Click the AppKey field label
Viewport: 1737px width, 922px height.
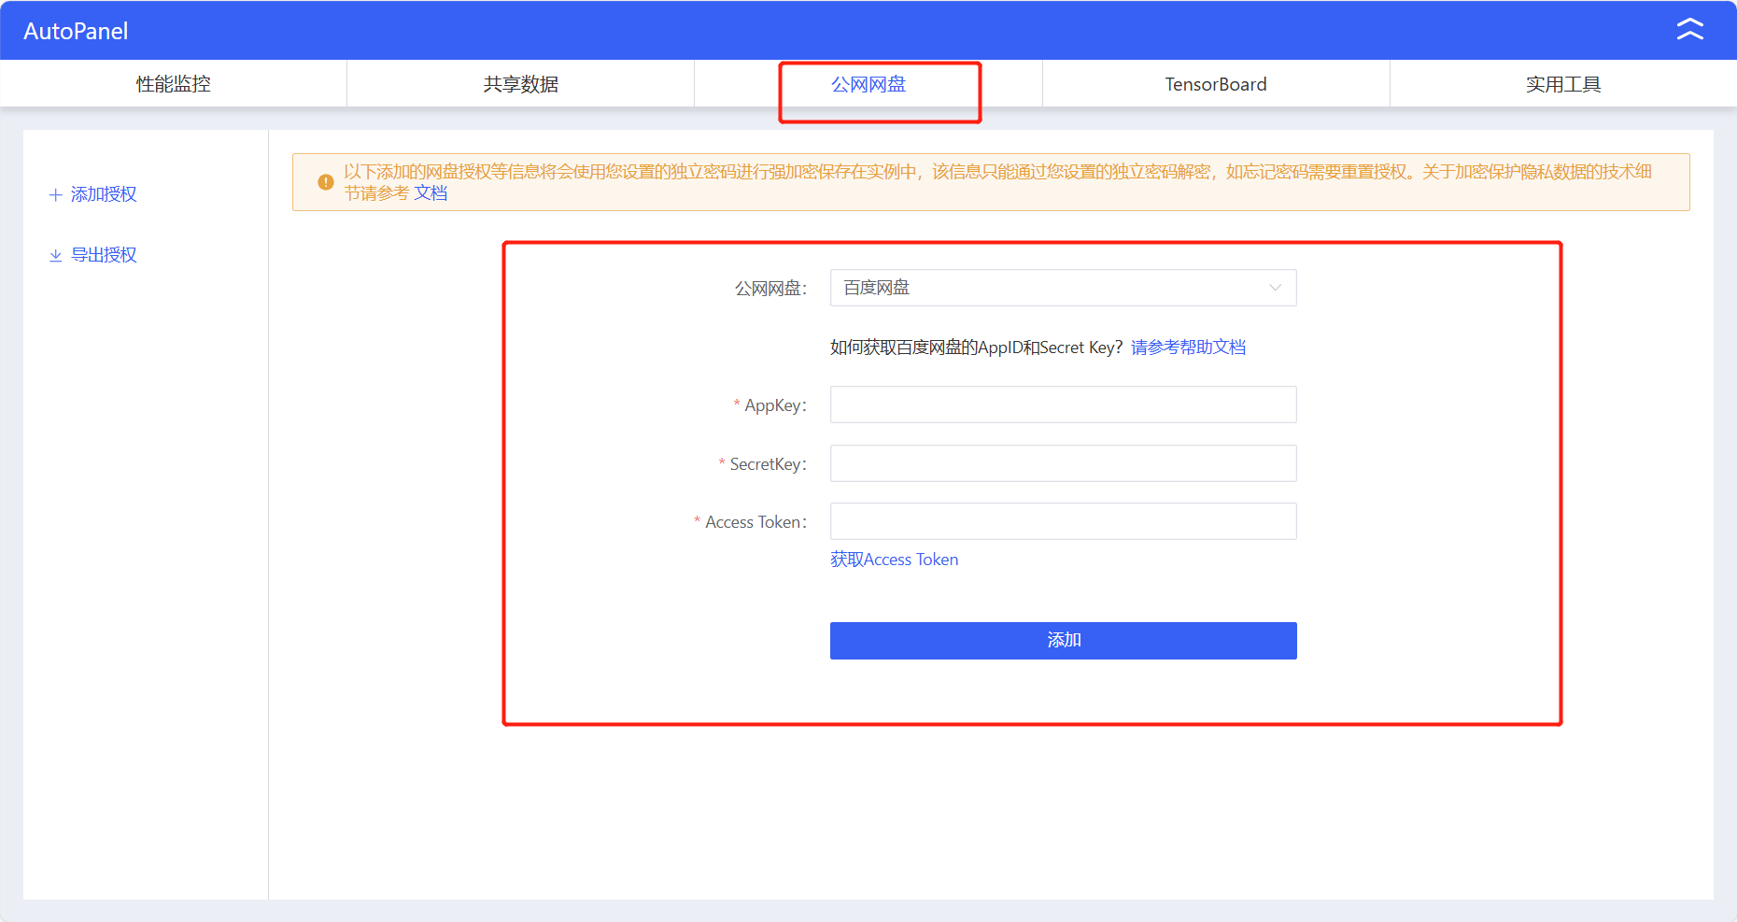coord(775,405)
